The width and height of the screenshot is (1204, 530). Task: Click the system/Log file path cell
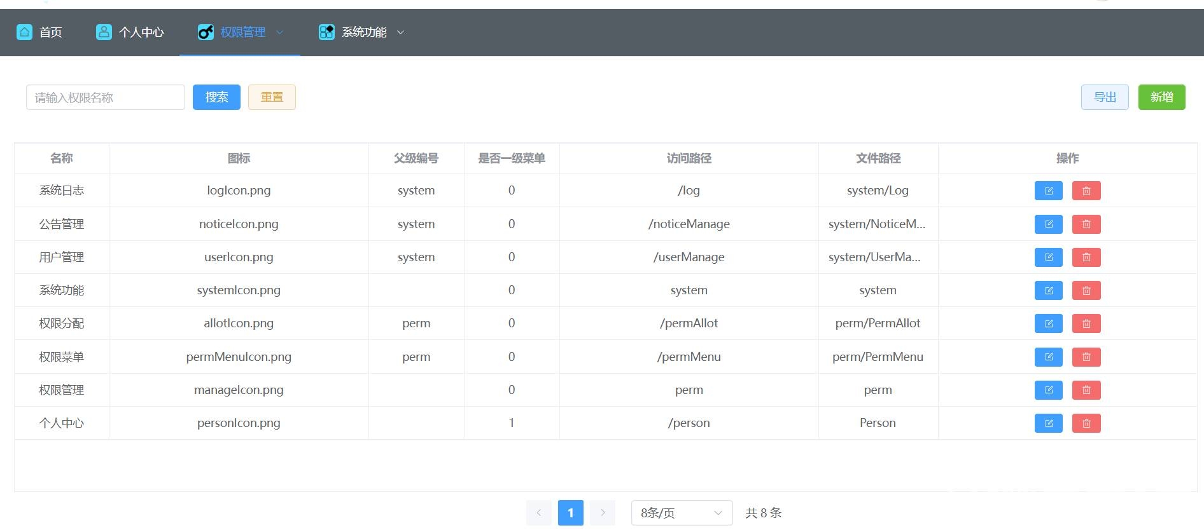click(x=878, y=191)
